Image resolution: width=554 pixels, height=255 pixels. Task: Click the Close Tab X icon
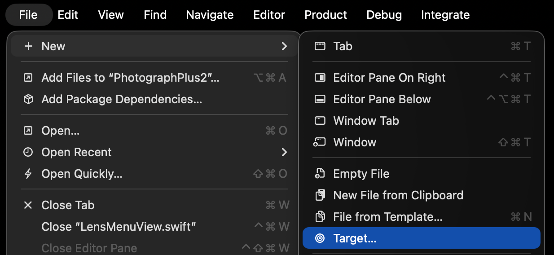pos(28,205)
